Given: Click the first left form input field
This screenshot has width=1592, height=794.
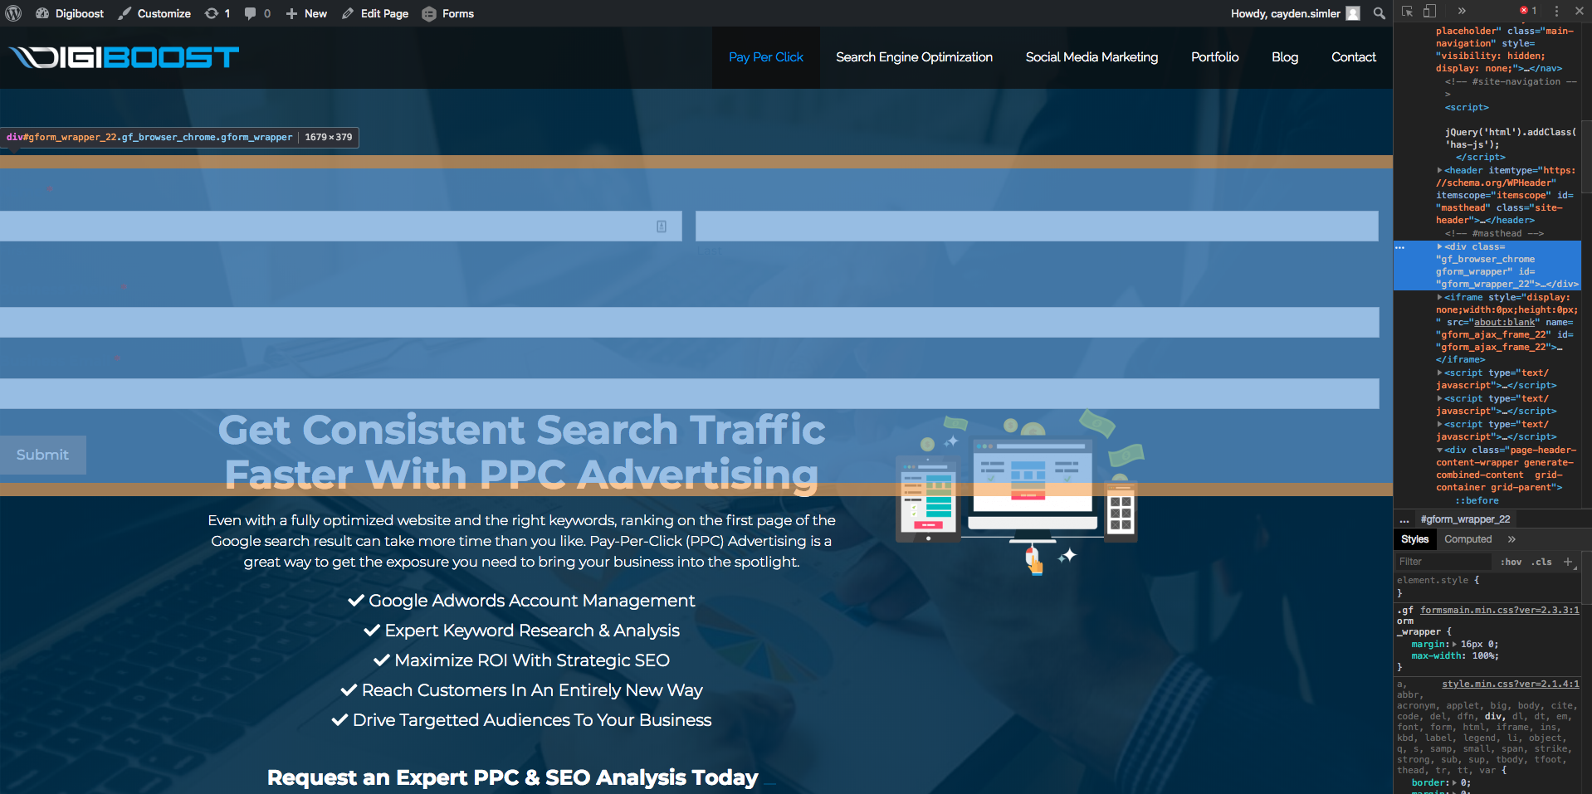Looking at the screenshot, I should tap(340, 227).
